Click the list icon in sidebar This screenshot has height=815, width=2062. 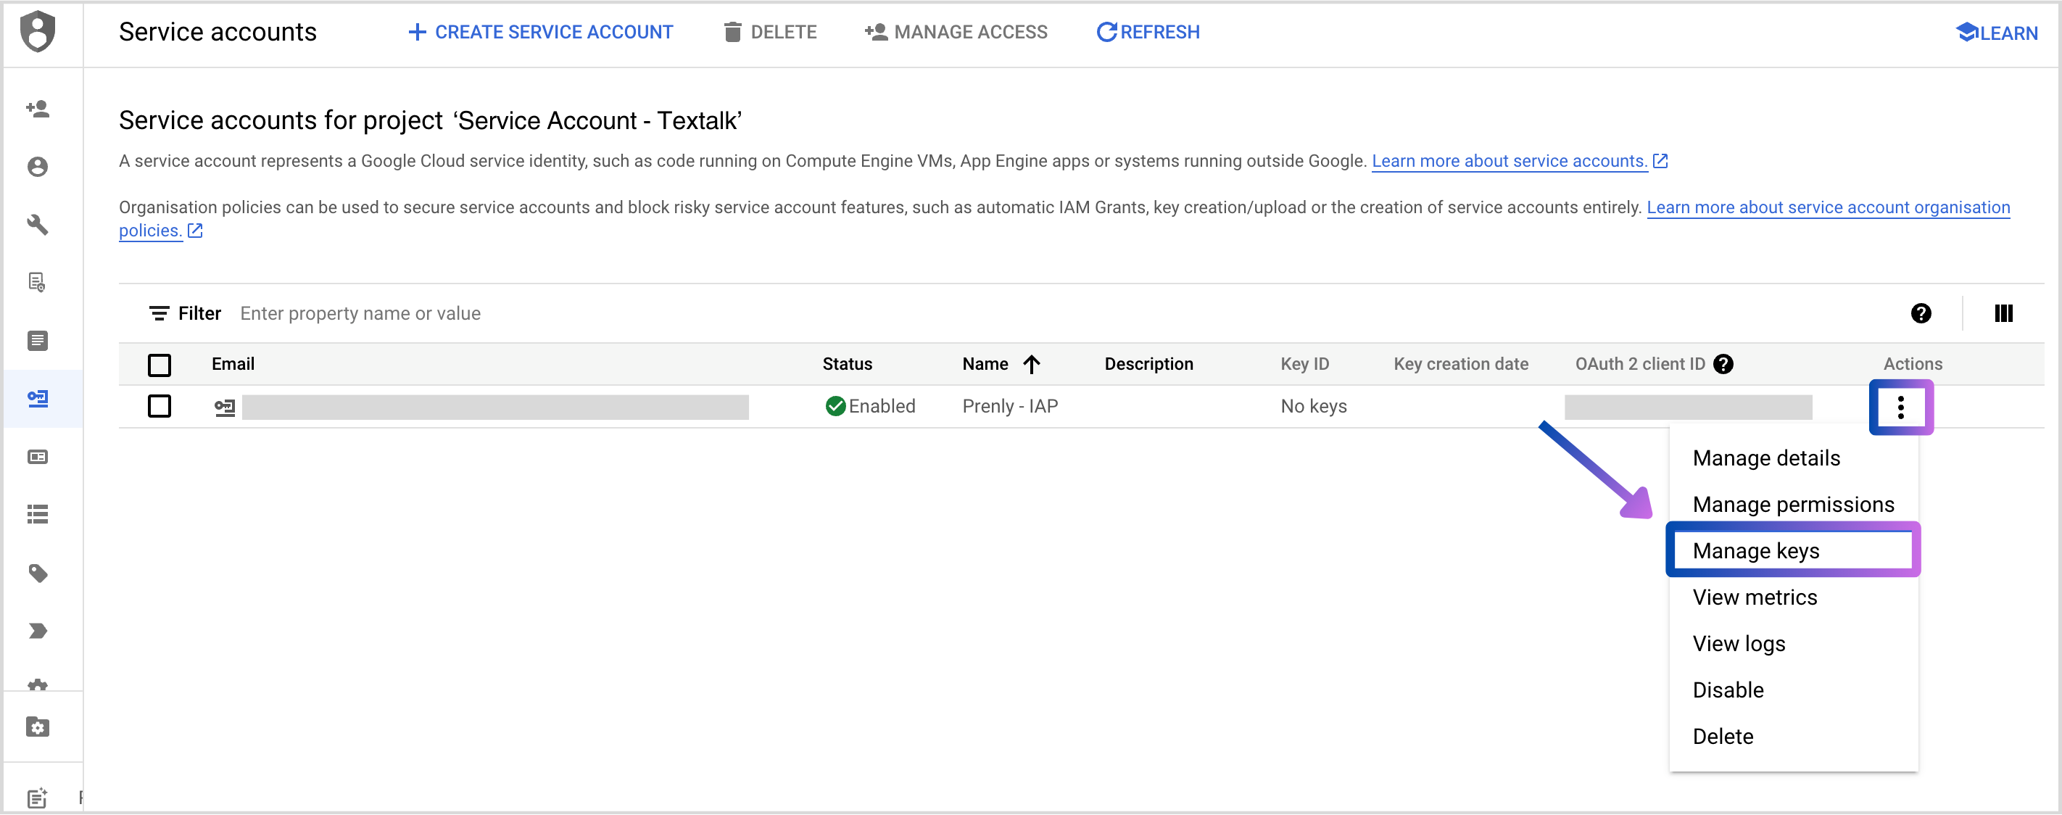38,514
